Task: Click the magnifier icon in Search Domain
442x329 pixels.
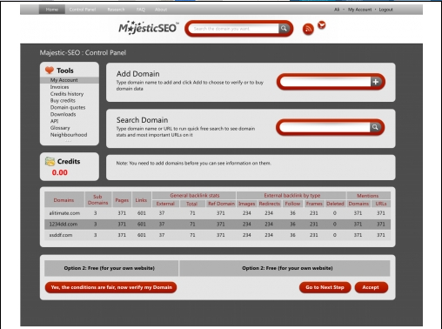Action: pos(375,127)
